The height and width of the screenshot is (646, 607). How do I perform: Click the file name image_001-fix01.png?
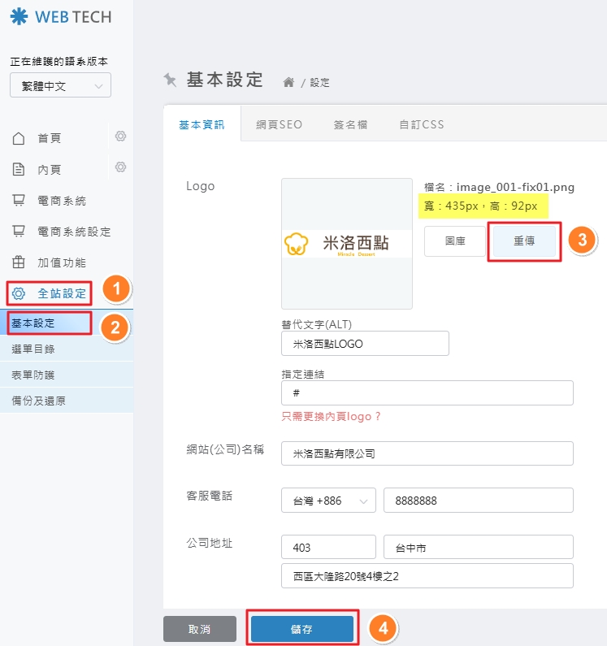point(515,187)
